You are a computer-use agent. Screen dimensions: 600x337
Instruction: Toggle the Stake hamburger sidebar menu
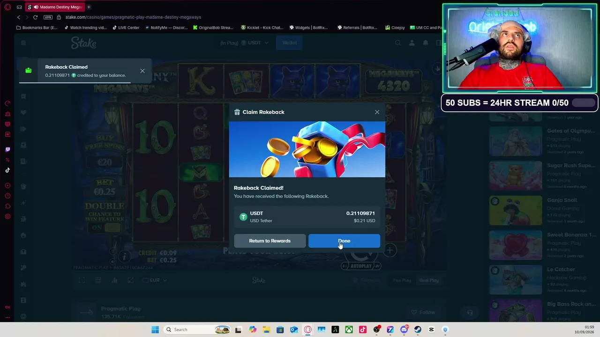tap(23, 43)
